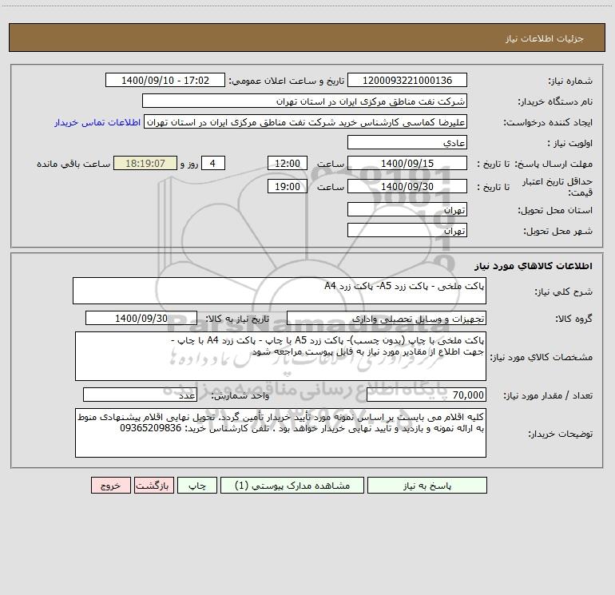Screen dimensions: 615x595
Task: Click the goods specifications text area
Action: (280, 356)
